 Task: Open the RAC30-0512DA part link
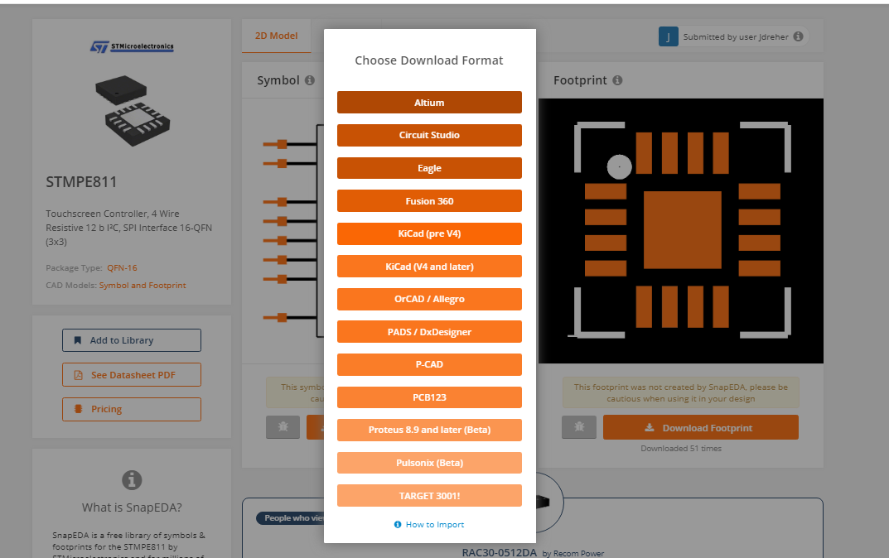(499, 552)
